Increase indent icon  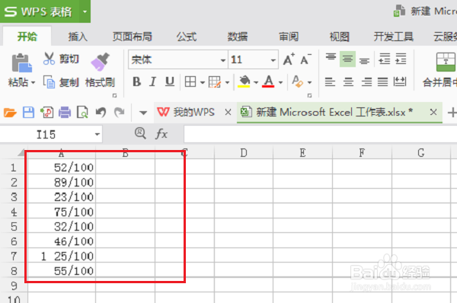click(x=401, y=59)
